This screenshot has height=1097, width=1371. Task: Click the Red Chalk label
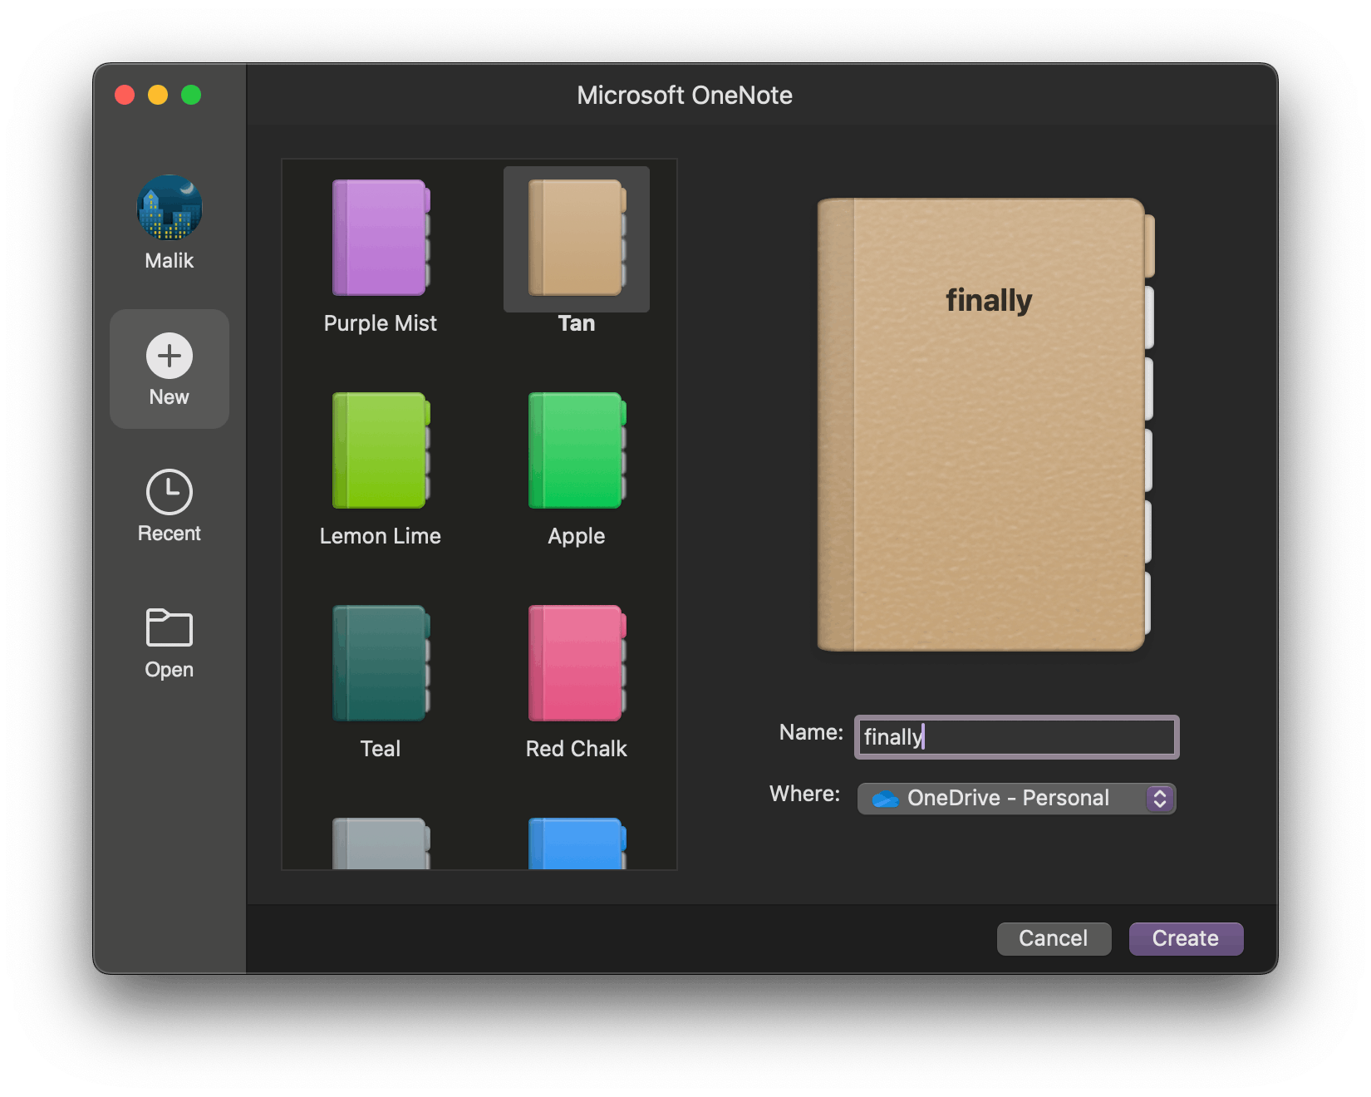(x=577, y=749)
